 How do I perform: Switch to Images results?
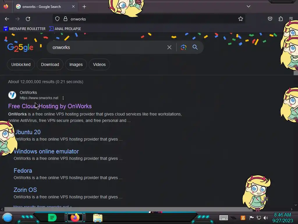point(76,64)
